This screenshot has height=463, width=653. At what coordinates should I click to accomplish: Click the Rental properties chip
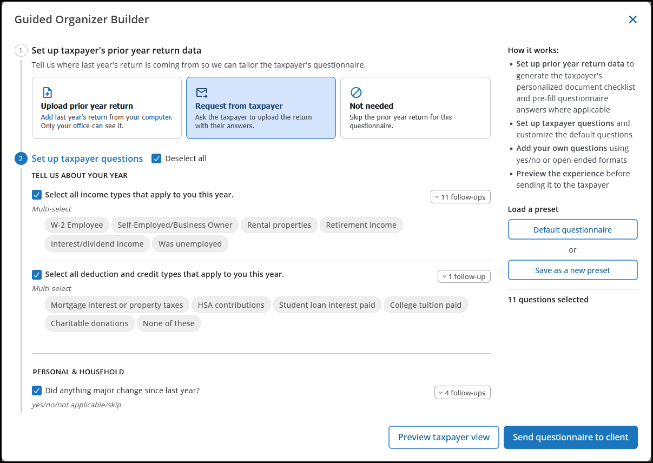click(x=279, y=225)
